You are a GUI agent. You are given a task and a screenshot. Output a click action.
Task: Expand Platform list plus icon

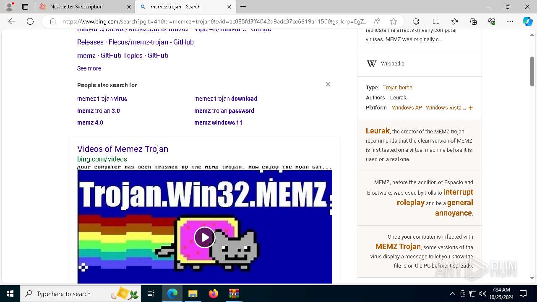click(x=471, y=108)
